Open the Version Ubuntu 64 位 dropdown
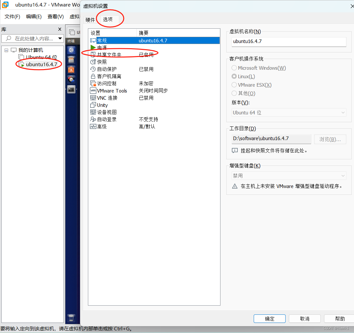The height and width of the screenshot is (333, 354). [x=289, y=112]
